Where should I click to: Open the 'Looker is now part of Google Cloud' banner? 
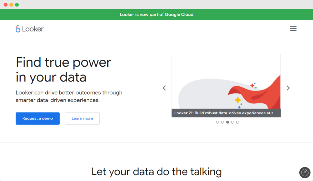156,14
